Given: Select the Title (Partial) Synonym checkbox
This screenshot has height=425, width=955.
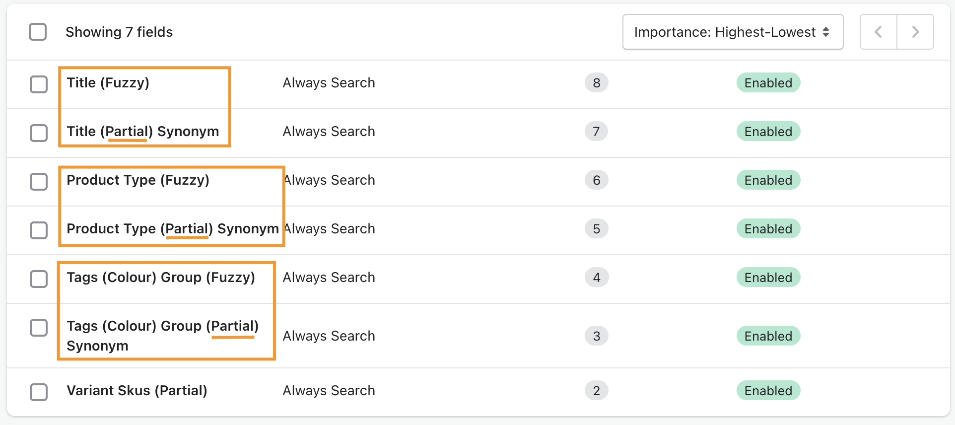Looking at the screenshot, I should click(x=39, y=133).
